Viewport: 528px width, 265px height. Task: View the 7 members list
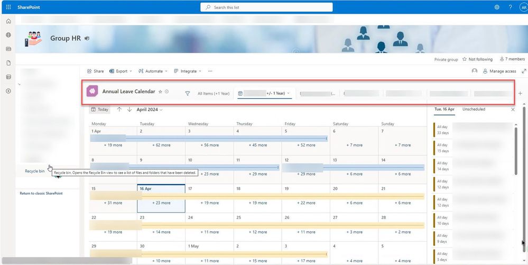point(512,59)
